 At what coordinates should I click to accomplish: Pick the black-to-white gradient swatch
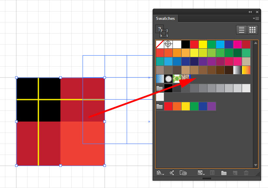point(237,70)
